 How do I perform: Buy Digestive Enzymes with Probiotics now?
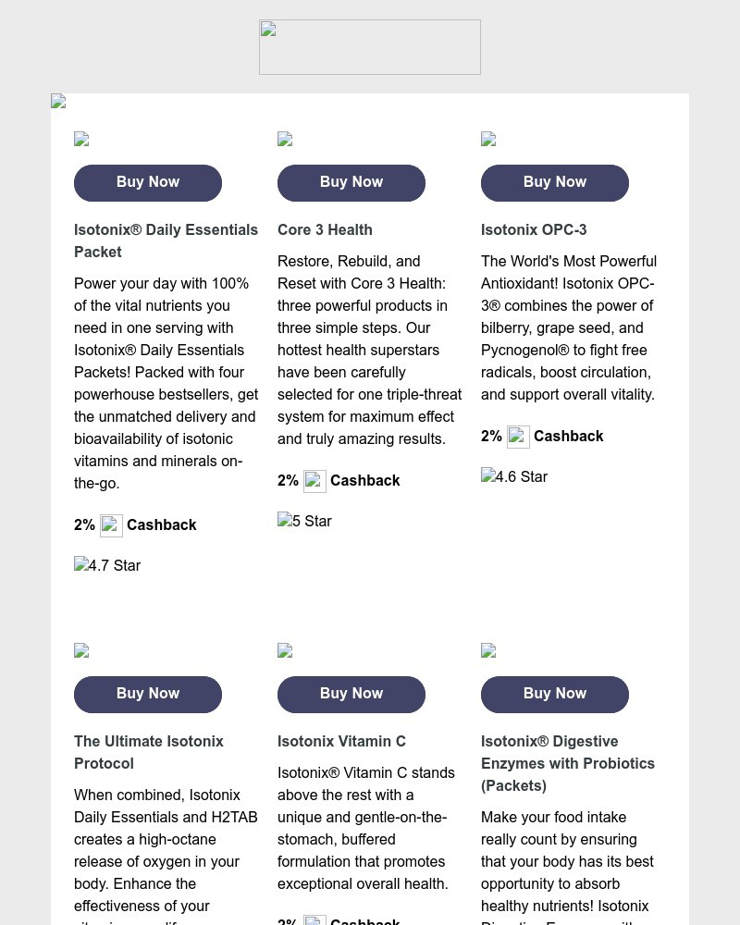[x=555, y=695]
